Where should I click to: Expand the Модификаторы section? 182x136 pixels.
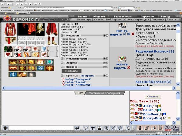pos(62,59)
